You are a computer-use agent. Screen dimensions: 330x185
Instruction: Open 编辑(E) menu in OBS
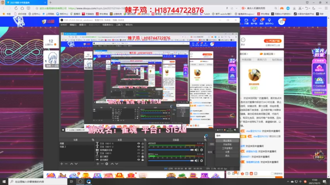click(73, 25)
